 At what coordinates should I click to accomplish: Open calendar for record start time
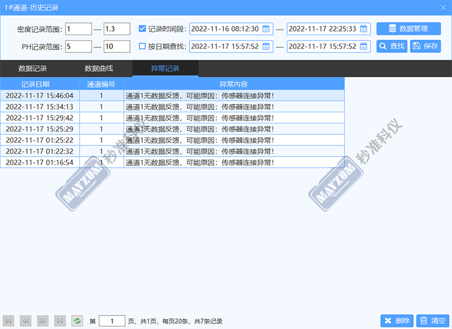pos(266,29)
